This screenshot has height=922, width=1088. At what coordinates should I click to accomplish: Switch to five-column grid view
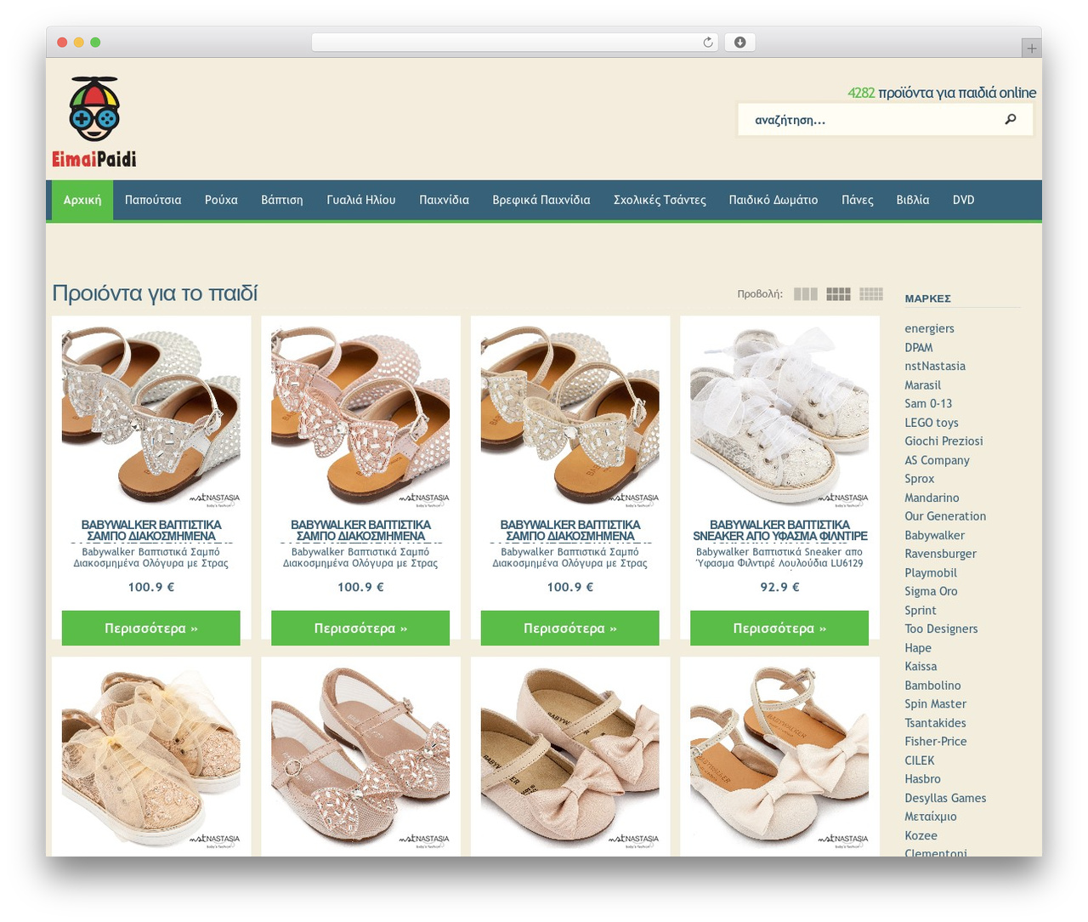[871, 294]
